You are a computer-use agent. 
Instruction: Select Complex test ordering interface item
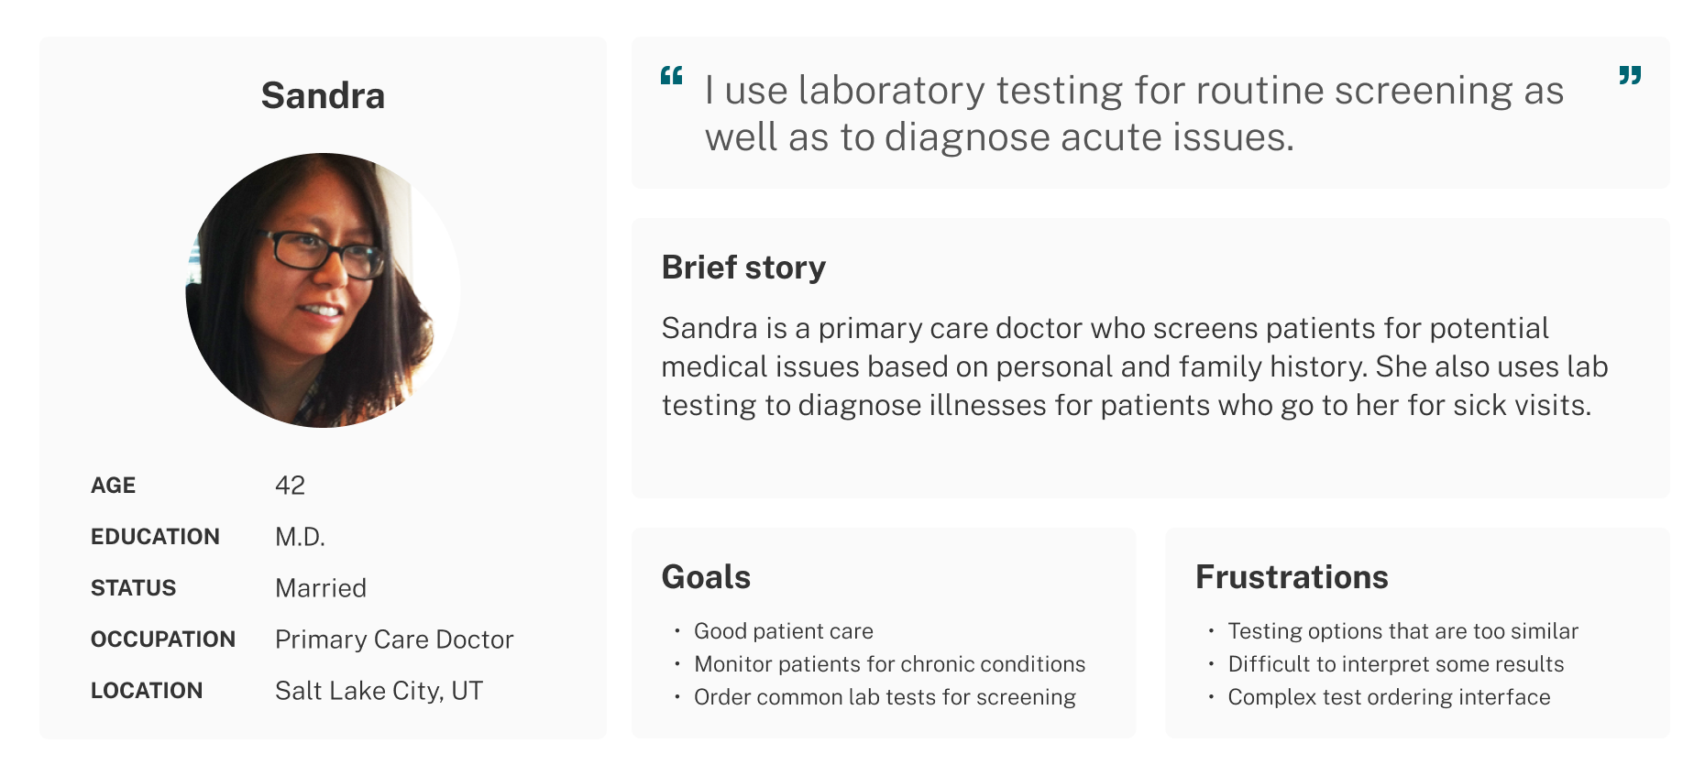1389,697
